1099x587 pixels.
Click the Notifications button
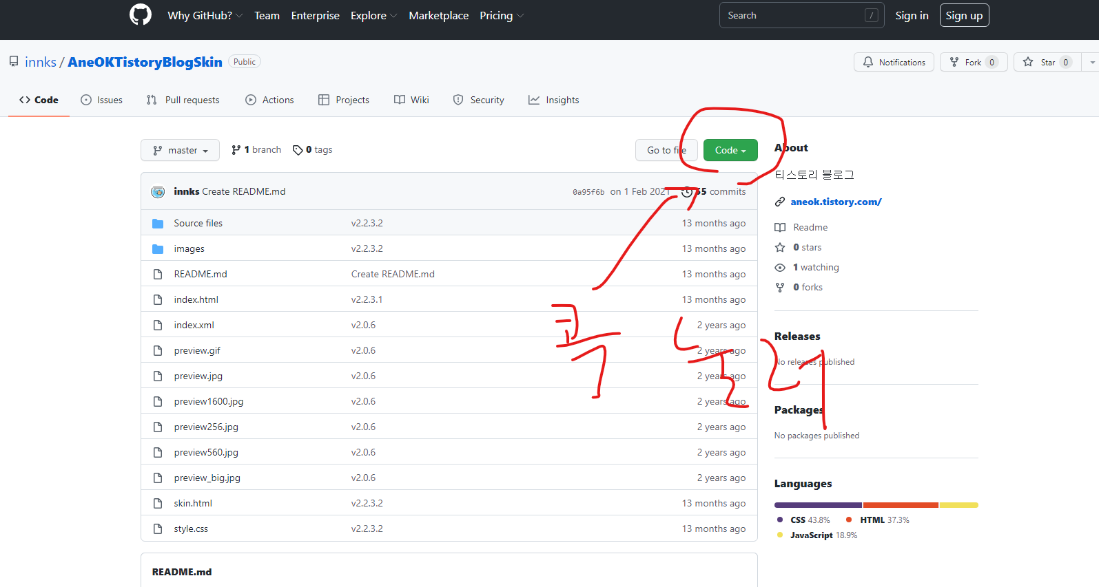point(894,62)
